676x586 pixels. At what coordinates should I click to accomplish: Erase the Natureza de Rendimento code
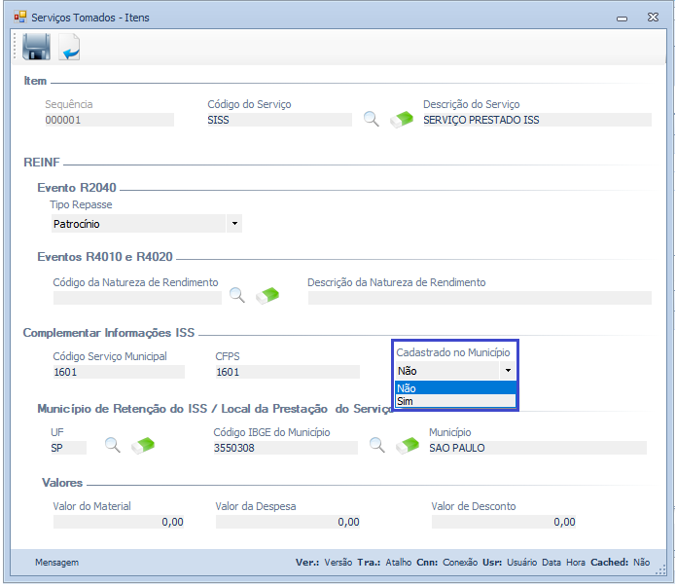point(267,294)
